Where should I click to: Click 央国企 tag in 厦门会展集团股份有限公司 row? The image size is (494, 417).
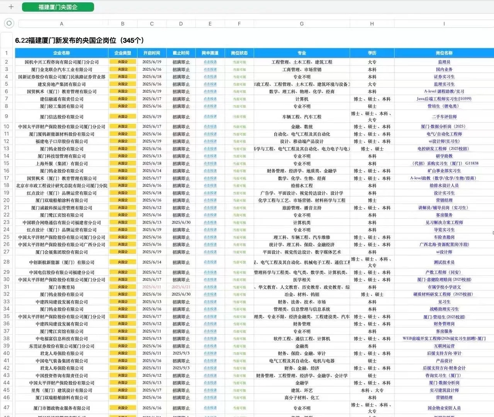point(123,252)
